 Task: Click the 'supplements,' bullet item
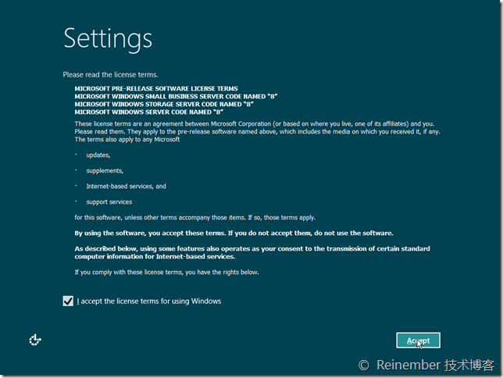click(105, 171)
